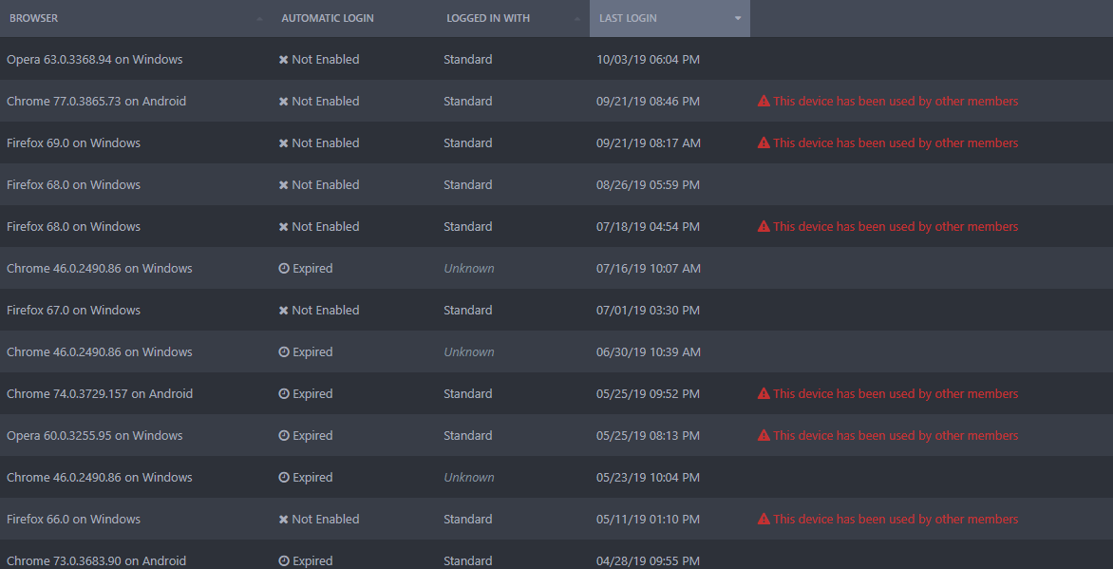Click the warning icon on 07/18/19 Firefox 68 row
Image resolution: width=1113 pixels, height=569 pixels.
[x=764, y=227]
